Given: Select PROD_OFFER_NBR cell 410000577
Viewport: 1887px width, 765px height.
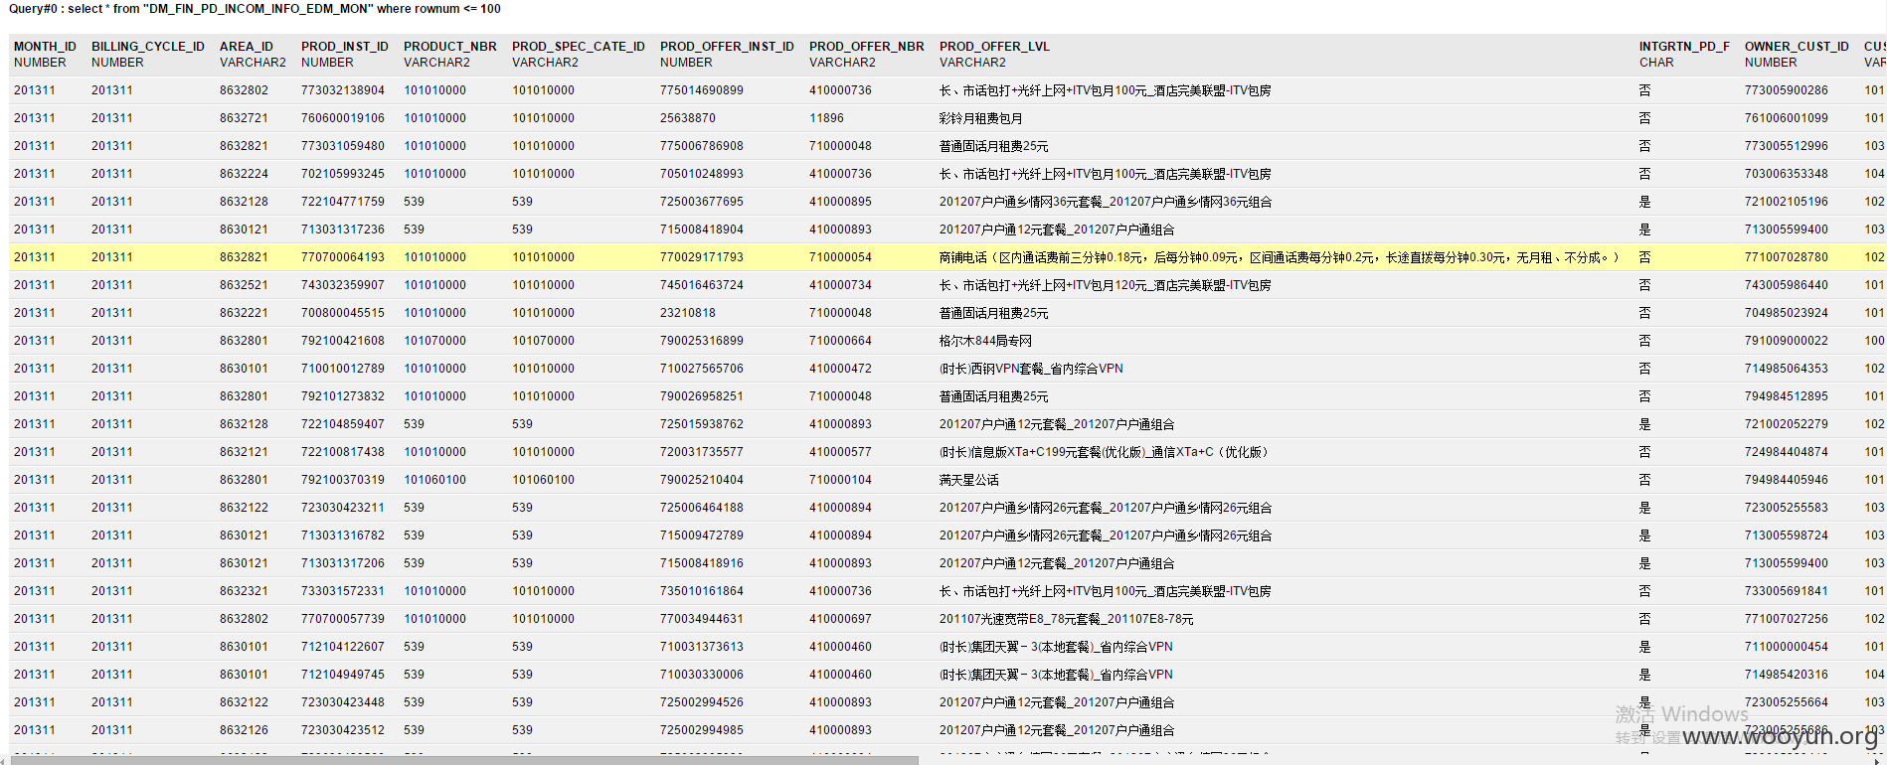Looking at the screenshot, I should click(840, 452).
